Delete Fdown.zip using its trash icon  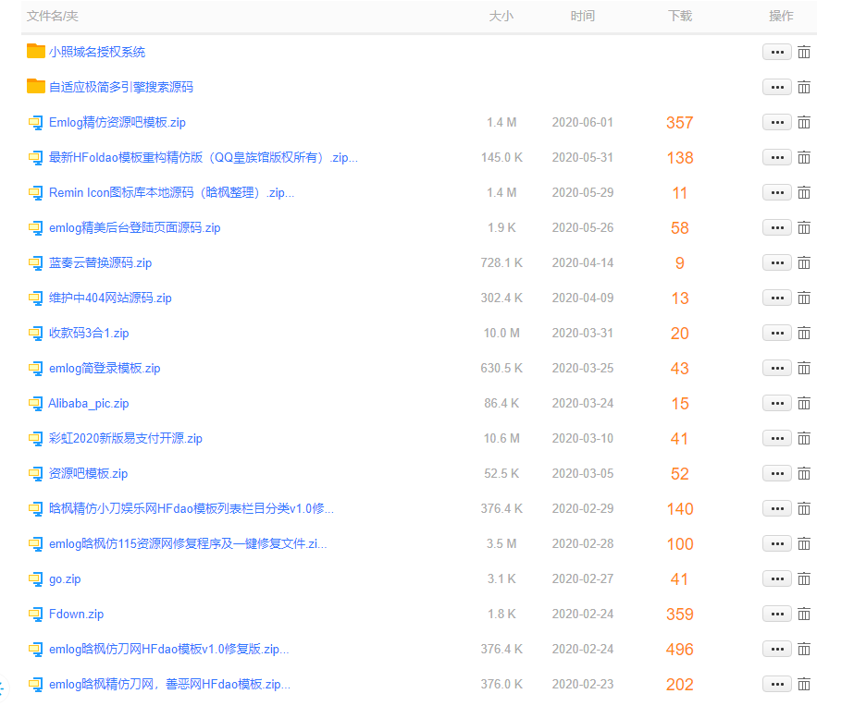[803, 614]
